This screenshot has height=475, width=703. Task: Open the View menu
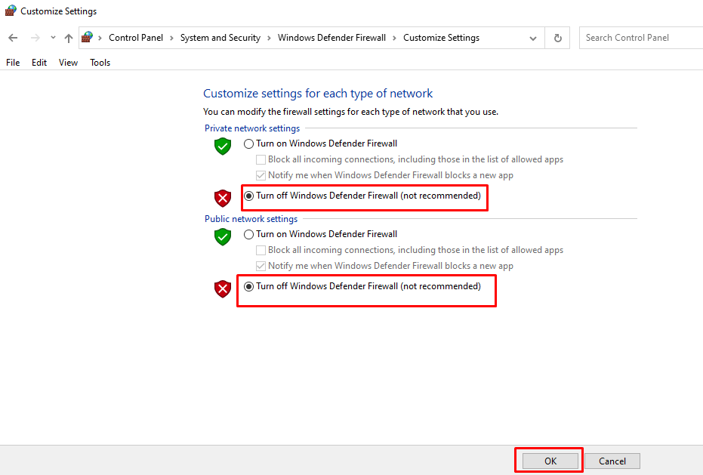pos(68,63)
